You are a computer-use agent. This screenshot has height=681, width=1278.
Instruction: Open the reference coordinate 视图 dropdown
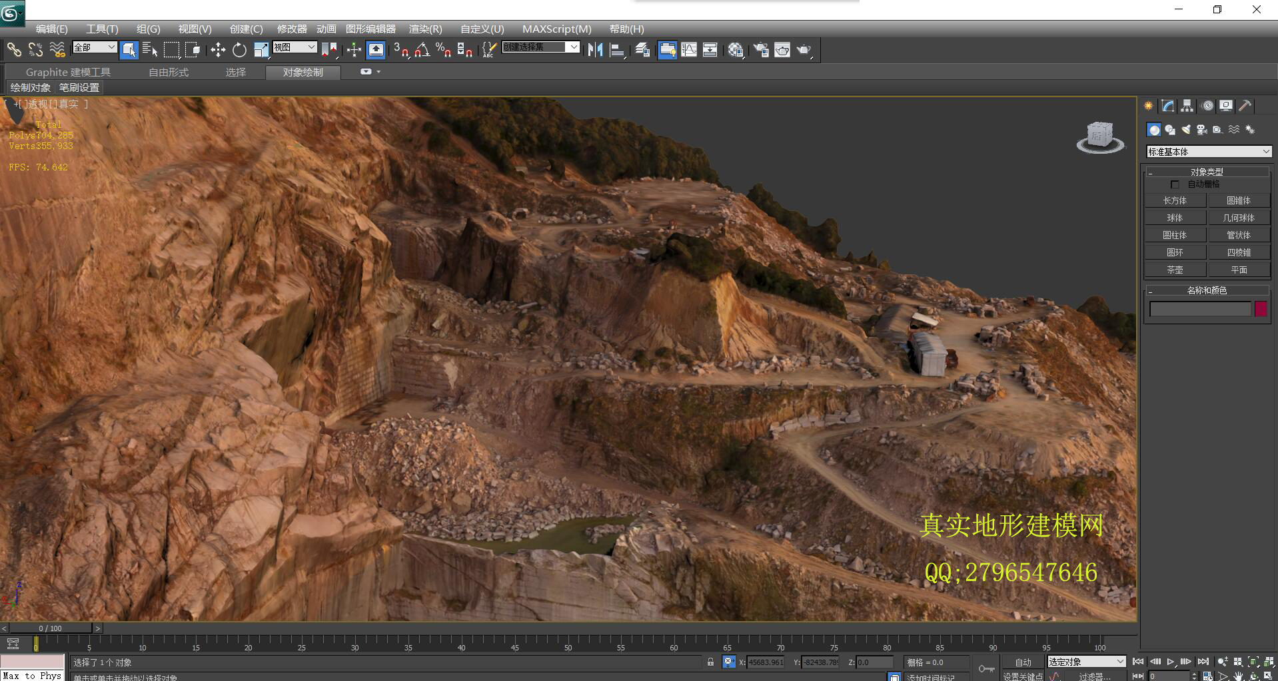pyautogui.click(x=295, y=47)
